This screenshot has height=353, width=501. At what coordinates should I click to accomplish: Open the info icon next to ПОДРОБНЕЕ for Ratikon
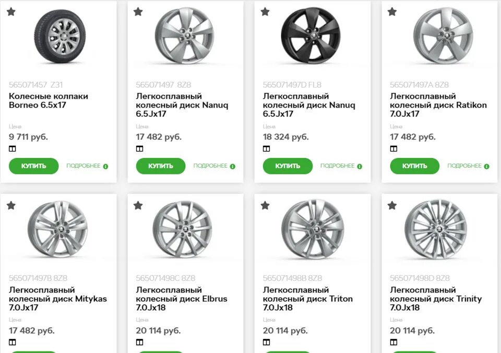pyautogui.click(x=486, y=166)
